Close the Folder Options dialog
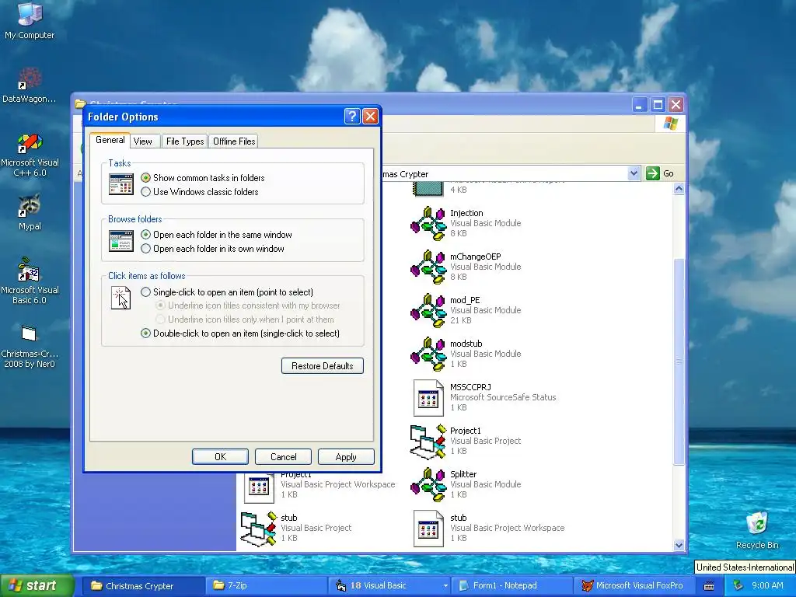The height and width of the screenshot is (597, 796). click(x=371, y=117)
